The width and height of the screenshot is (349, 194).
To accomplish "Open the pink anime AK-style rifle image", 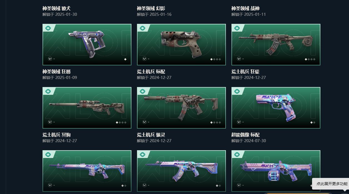I will click(181, 170).
